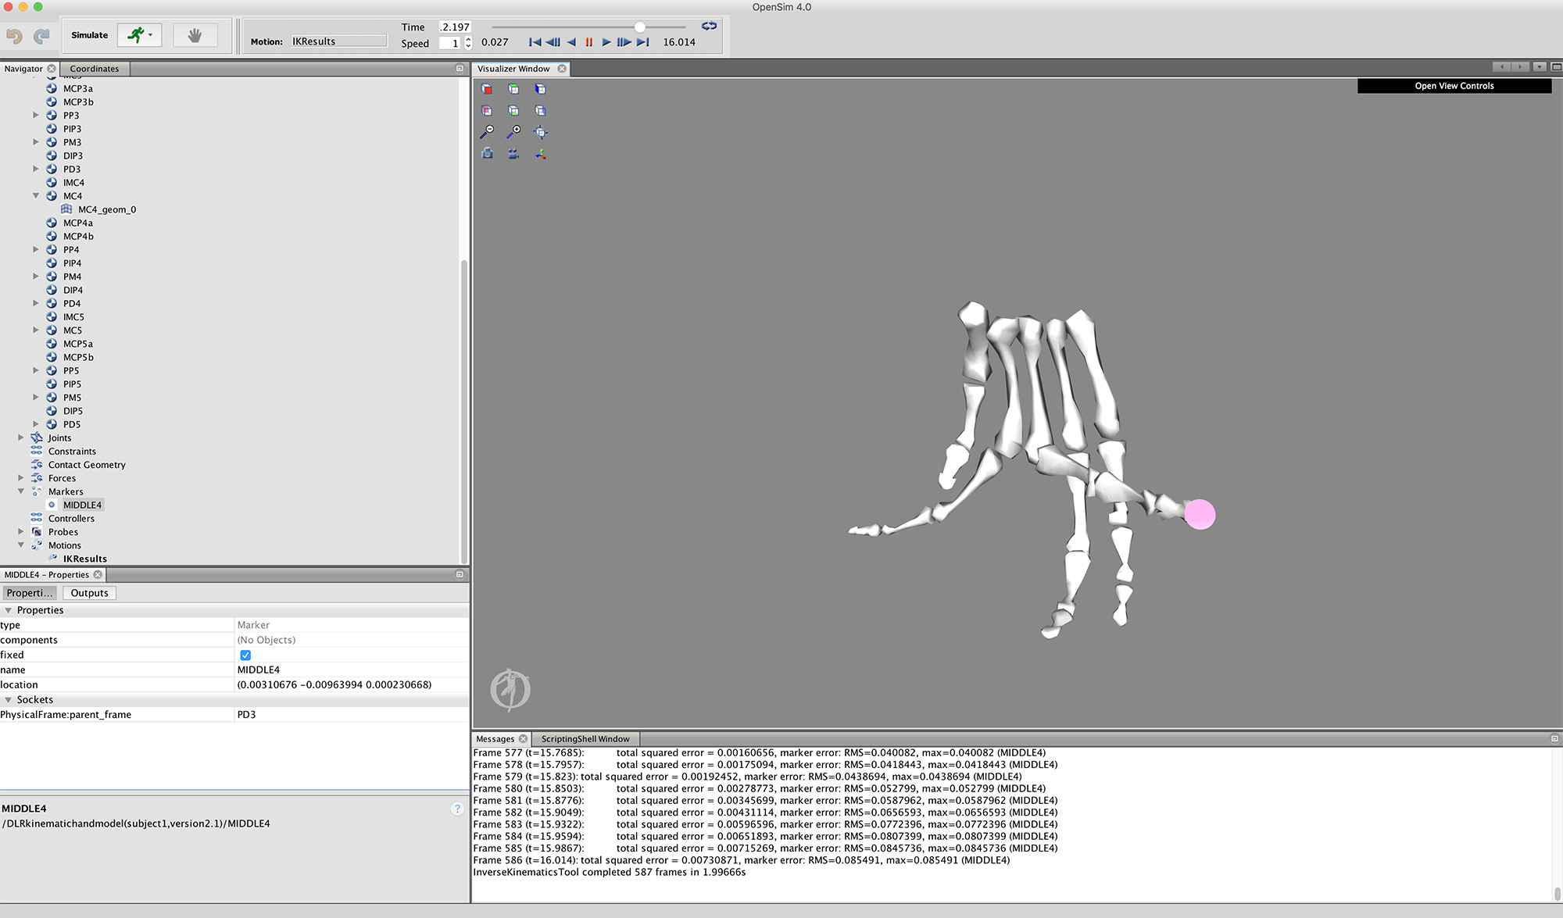Expand the PP3 body node
Viewport: 1563px width, 918px height.
pyautogui.click(x=36, y=116)
